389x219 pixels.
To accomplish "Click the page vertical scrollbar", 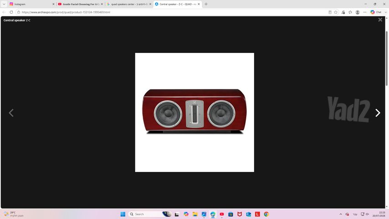I will (x=387, y=112).
